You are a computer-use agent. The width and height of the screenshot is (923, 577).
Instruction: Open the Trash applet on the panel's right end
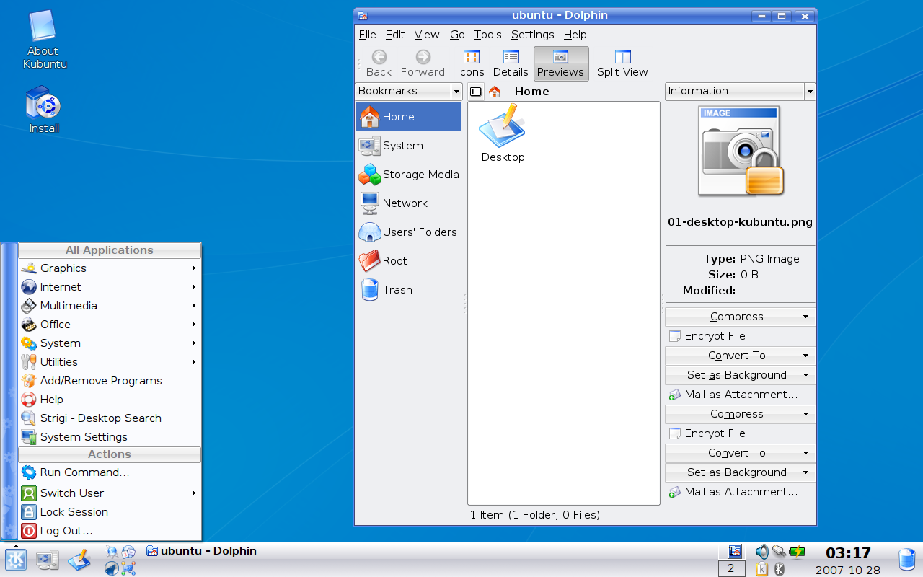907,560
